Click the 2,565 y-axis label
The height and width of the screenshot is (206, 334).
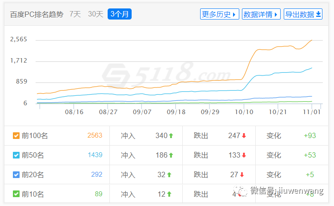[19, 39]
